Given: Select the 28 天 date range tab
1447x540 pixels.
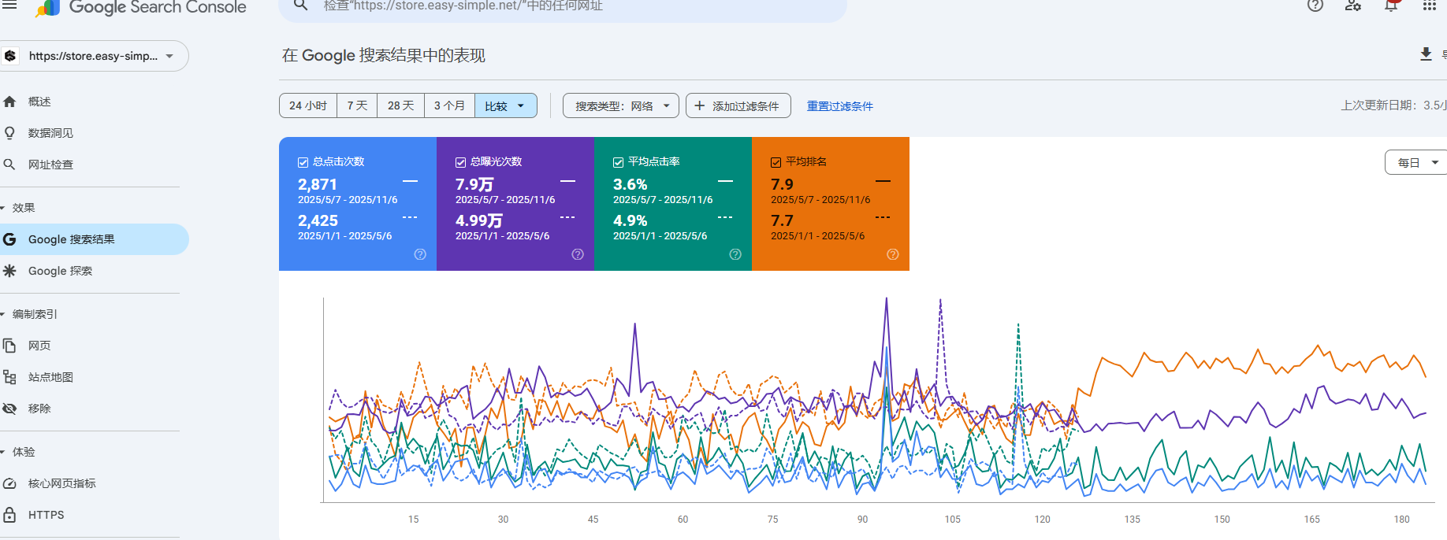Looking at the screenshot, I should 400,105.
